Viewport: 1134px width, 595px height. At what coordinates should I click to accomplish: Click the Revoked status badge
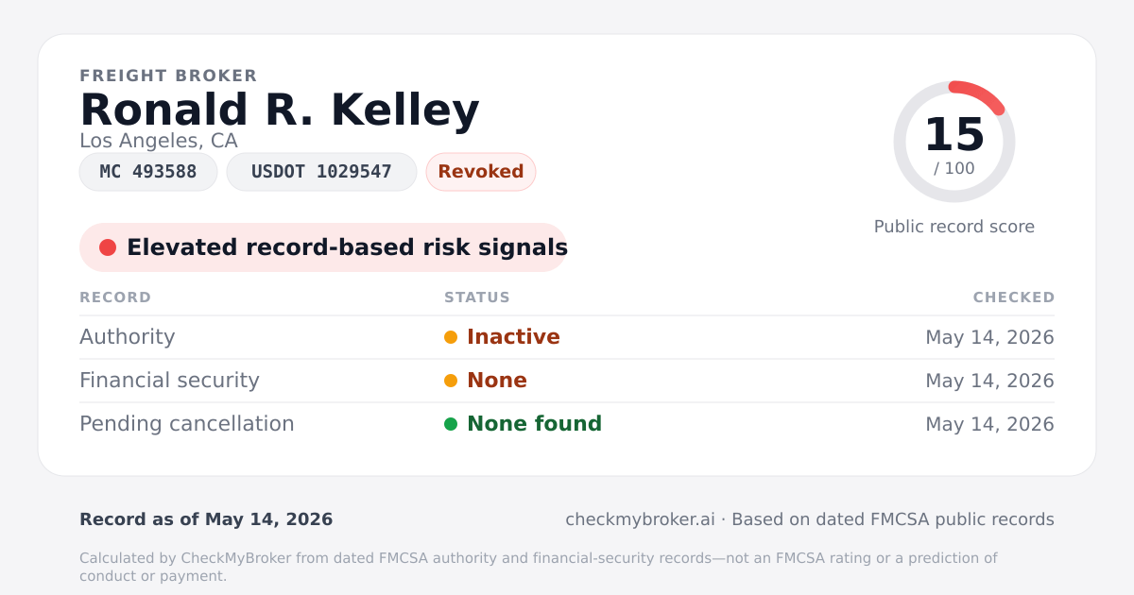point(481,172)
